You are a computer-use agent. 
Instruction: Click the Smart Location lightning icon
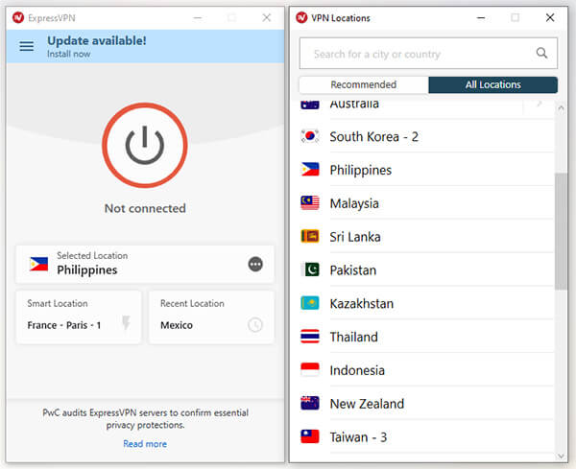point(126,323)
